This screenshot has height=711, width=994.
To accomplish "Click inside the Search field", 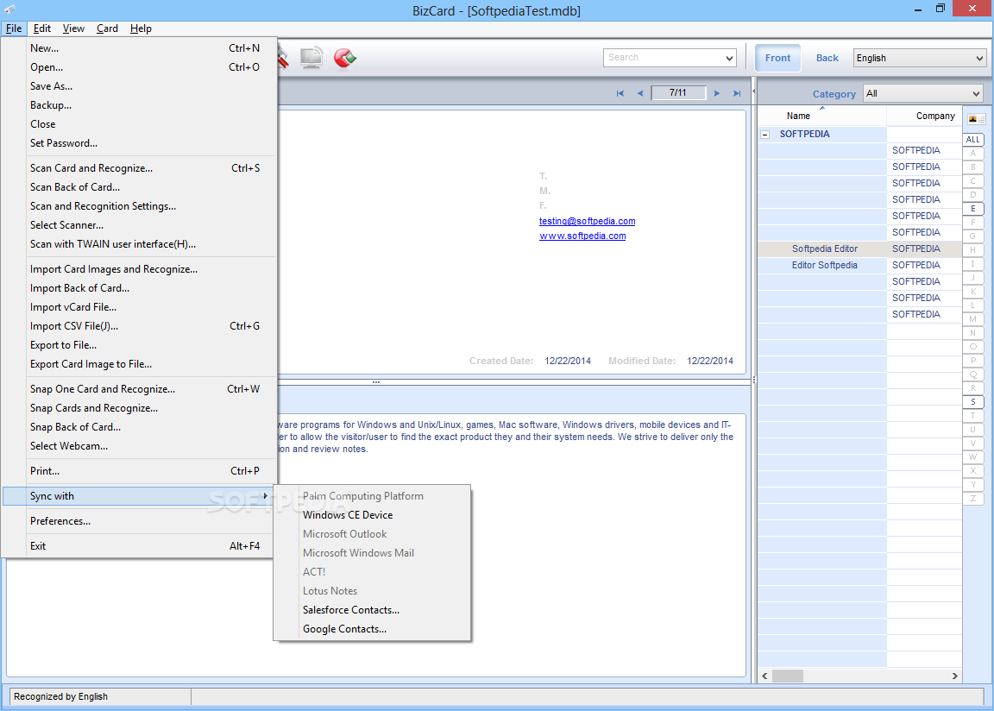I will 664,58.
